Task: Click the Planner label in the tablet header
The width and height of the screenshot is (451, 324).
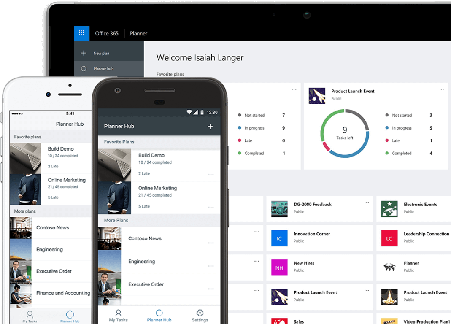Action: tap(138, 33)
